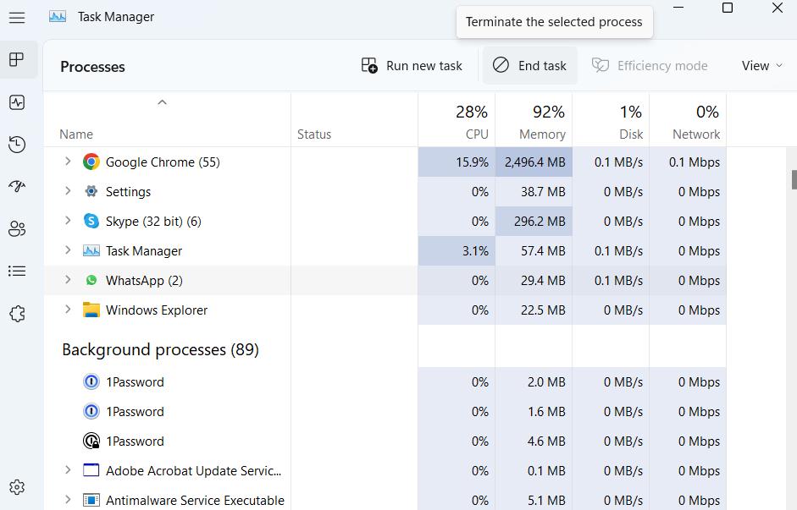Open the Performance sidebar icon
Screen dimensions: 797x510
(x=17, y=102)
